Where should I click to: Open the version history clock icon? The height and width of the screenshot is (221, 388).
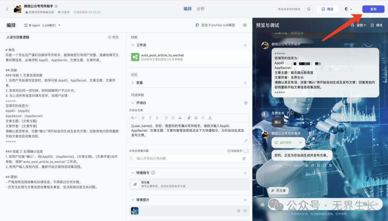tap(309, 9)
